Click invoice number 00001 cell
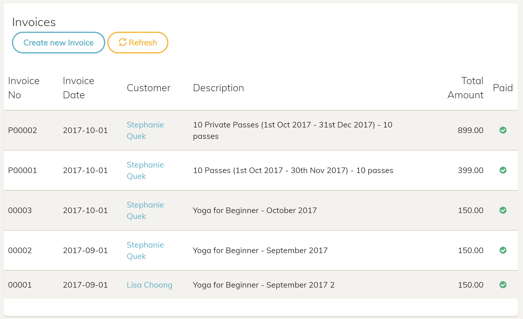 [x=20, y=285]
